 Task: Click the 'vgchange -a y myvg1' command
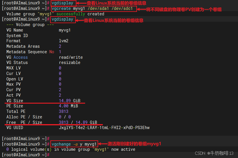click(x=74, y=144)
